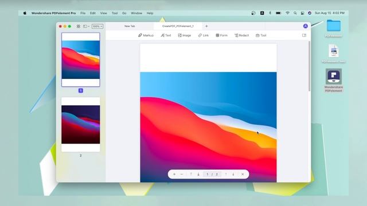
Task: Switch to the CreatePDF_PDFelement_1 tab
Action: pos(178,26)
